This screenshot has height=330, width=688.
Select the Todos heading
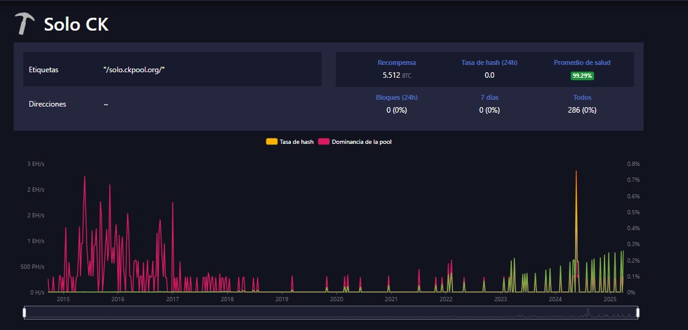pyautogui.click(x=582, y=97)
